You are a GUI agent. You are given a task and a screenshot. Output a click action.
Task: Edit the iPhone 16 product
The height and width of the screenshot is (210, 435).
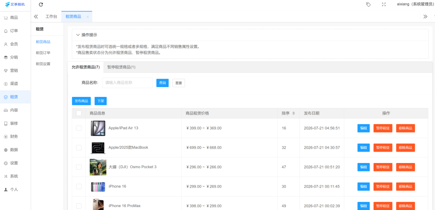point(364,187)
